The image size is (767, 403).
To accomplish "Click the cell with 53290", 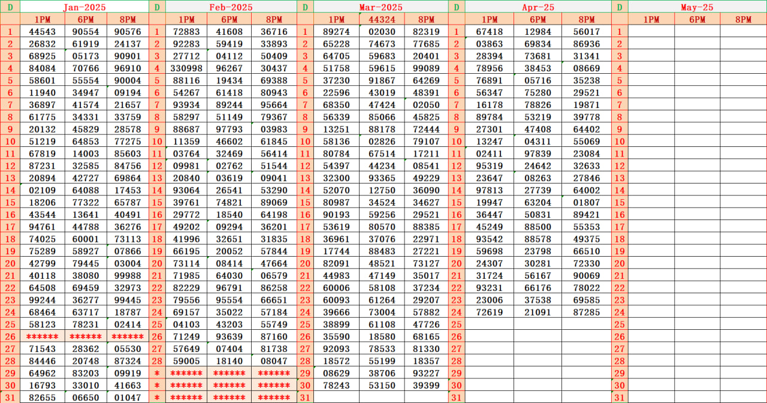I will 274,190.
